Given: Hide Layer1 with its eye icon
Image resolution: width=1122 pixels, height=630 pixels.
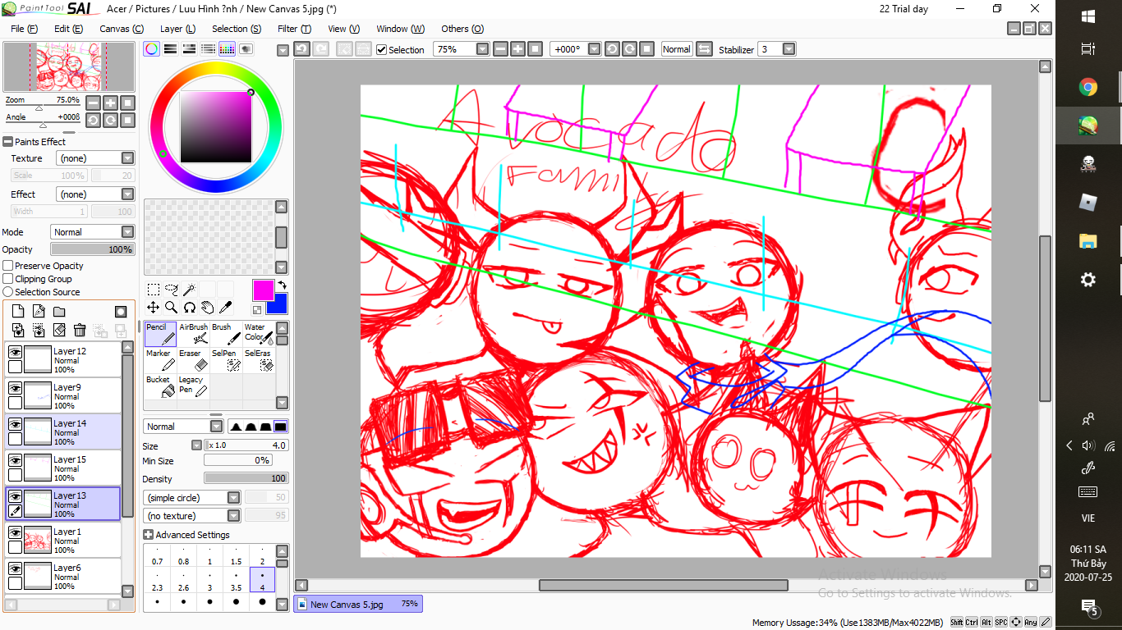Looking at the screenshot, I should [x=15, y=532].
